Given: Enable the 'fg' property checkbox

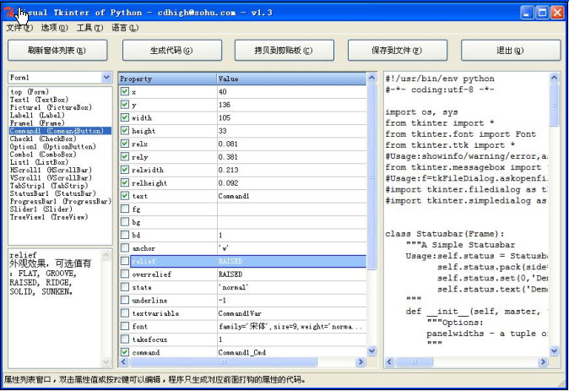Looking at the screenshot, I should [x=125, y=209].
